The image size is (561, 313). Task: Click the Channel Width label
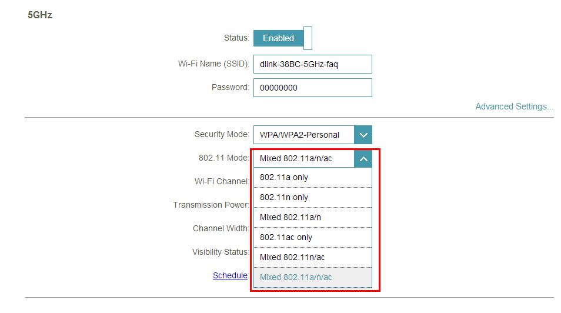221,228
